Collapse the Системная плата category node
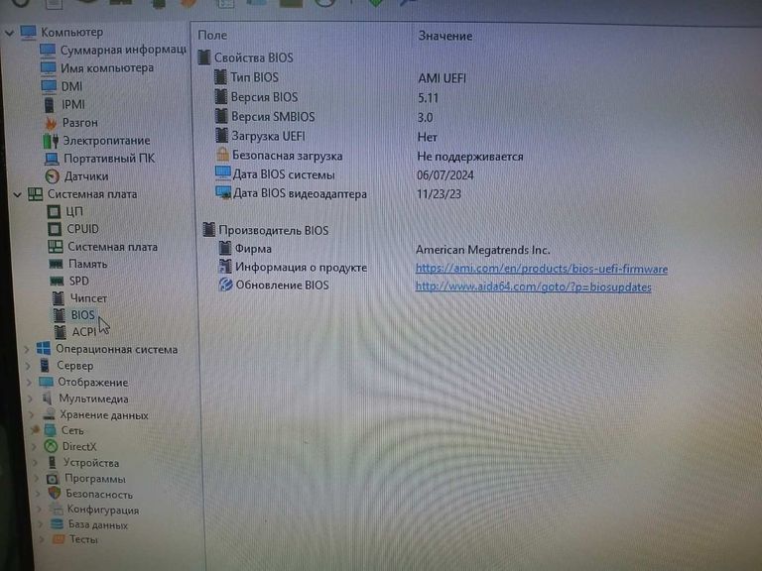Viewport: 762px width, 571px height. pyautogui.click(x=16, y=194)
